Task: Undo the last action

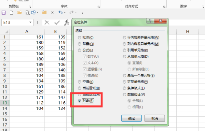Action: (60, 13)
